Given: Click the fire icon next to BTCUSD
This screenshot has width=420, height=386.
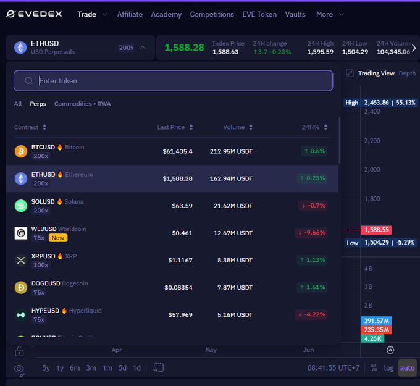Looking at the screenshot, I should click(x=60, y=147).
